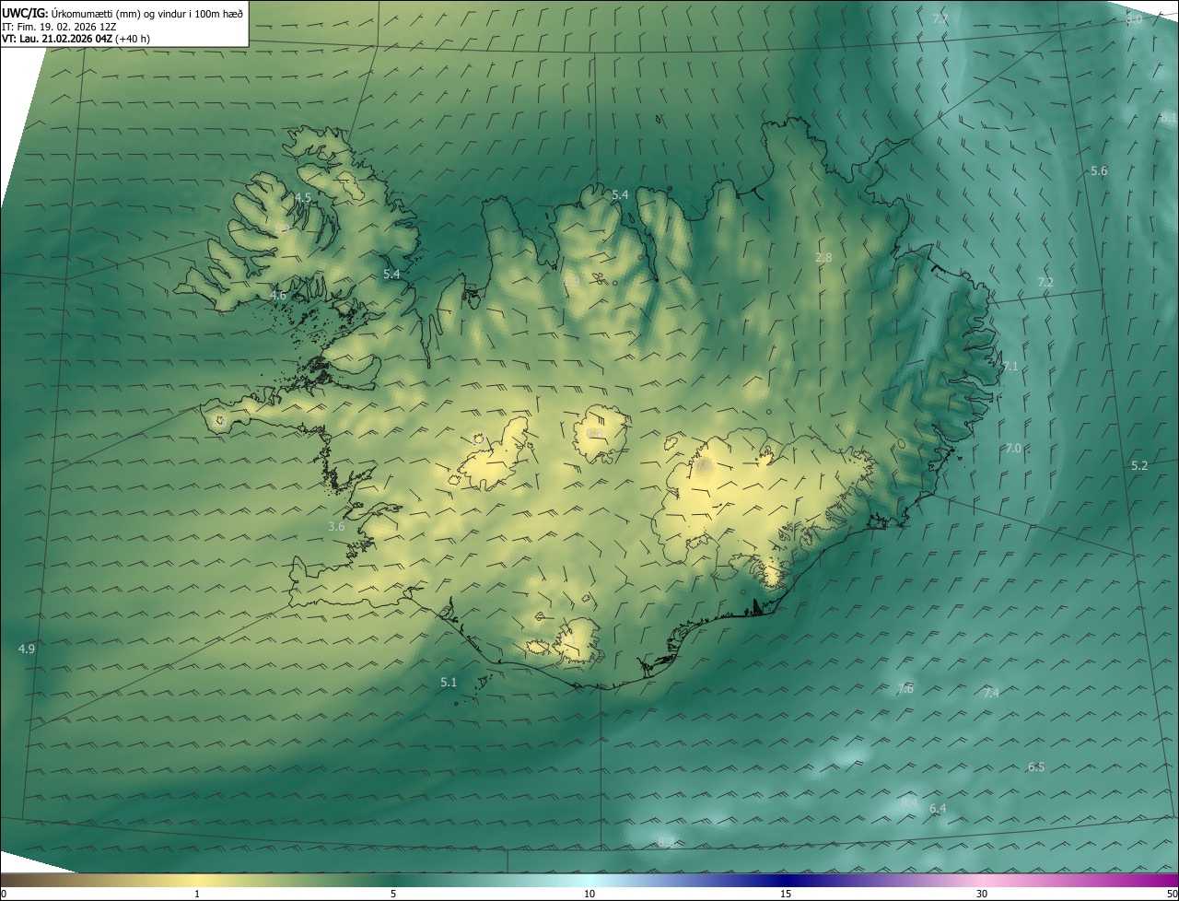1179x901 pixels.
Task: Click the map value label '7.6'
Action: (x=905, y=689)
